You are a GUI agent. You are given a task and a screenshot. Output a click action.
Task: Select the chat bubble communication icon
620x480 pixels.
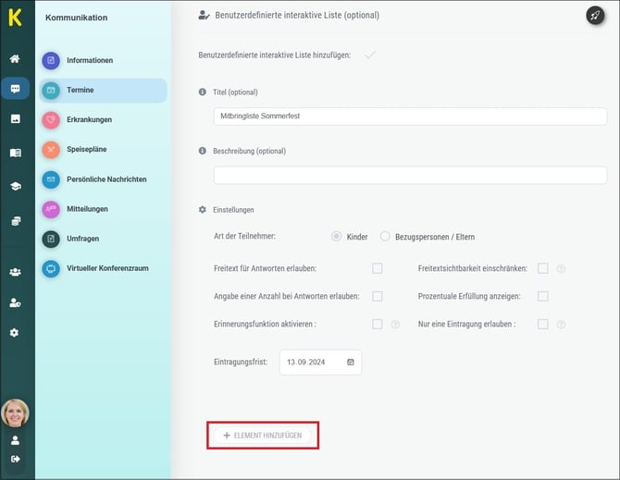15,89
